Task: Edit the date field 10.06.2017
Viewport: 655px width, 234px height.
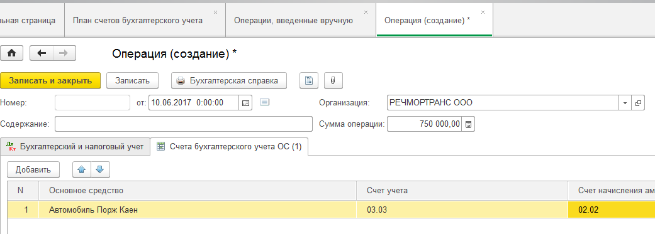Action: 194,102
